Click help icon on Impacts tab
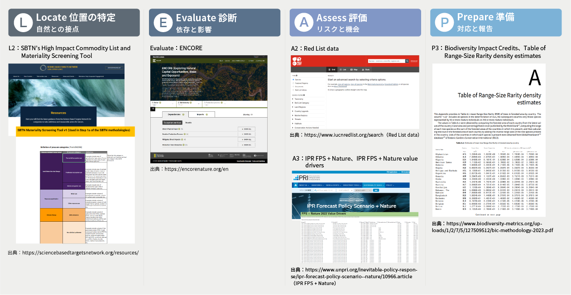Screen dimensions: 571x295 coord(207,114)
